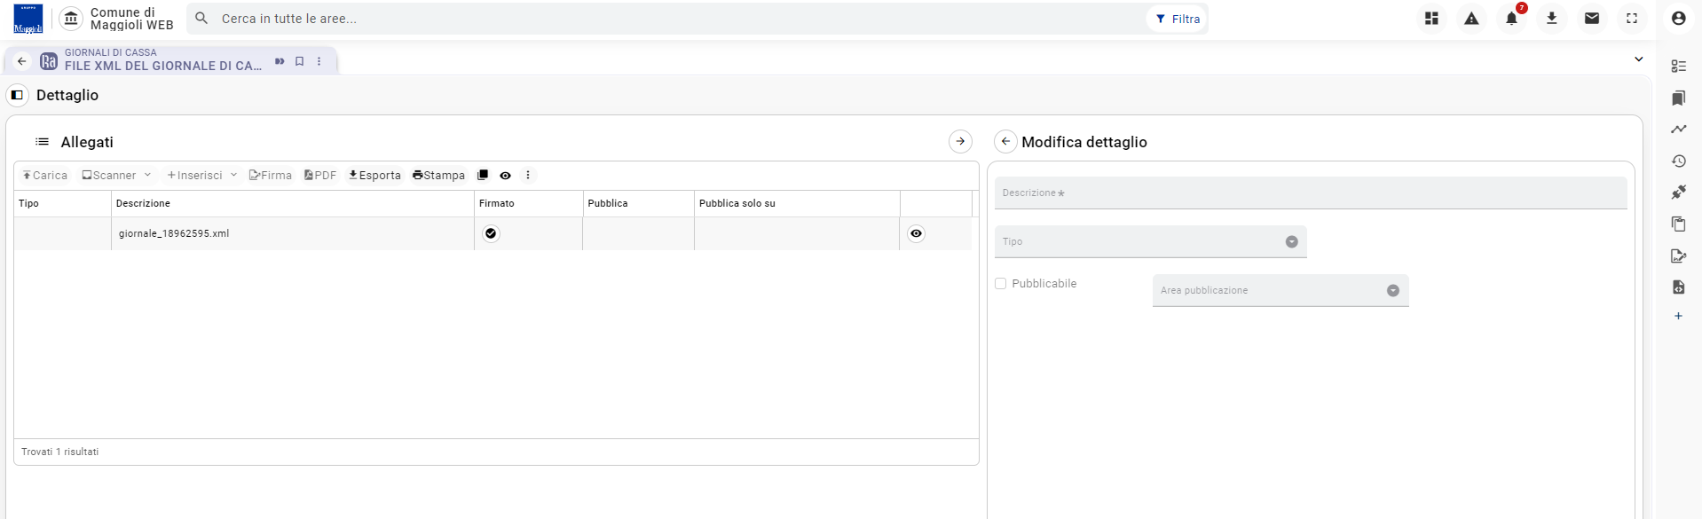Focus the Descrizione input field
Image resolution: width=1702 pixels, height=519 pixels.
1310,193
